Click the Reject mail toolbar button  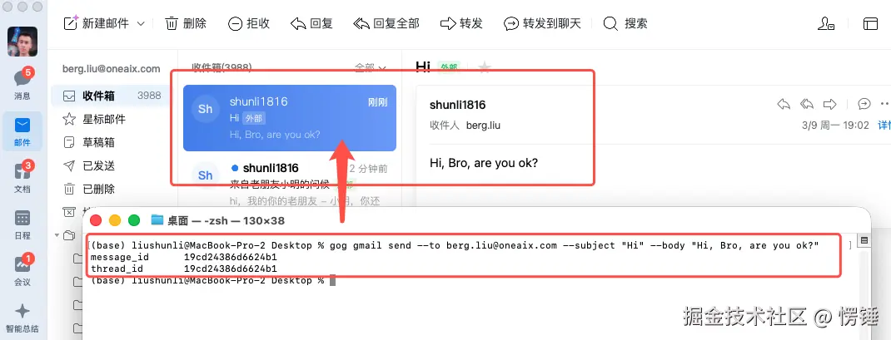tap(248, 23)
